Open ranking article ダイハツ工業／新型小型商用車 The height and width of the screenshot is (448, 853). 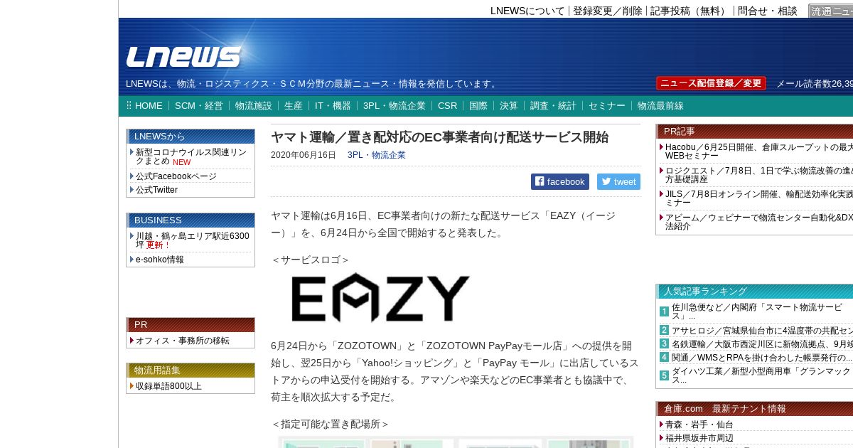761,375
